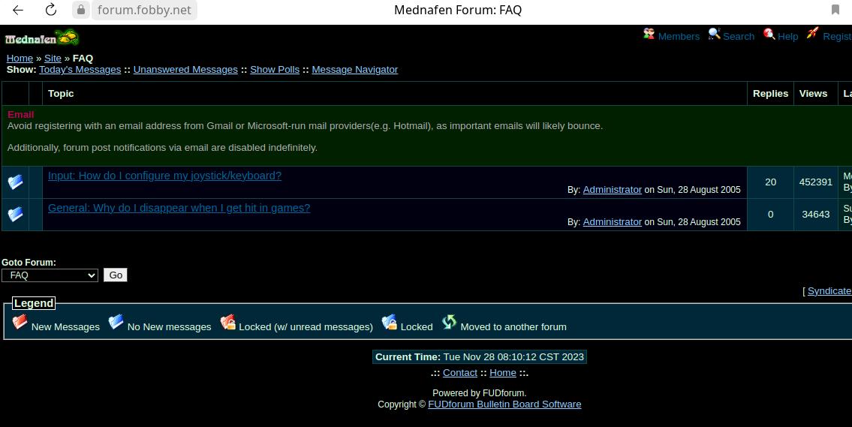Click the bookmark icon in browser bar
The width and height of the screenshot is (852, 427).
point(835,10)
